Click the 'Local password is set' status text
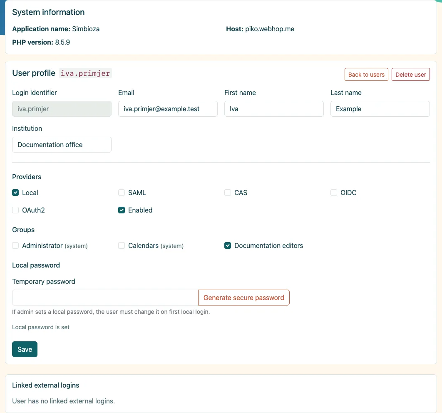 tap(41, 327)
